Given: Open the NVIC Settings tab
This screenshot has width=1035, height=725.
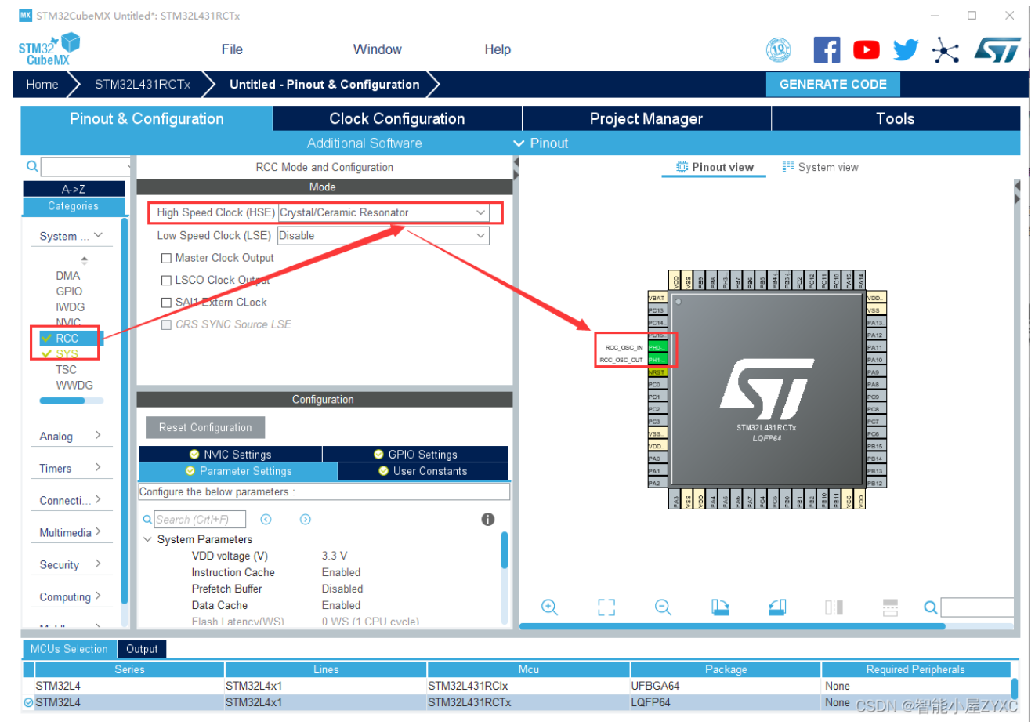Looking at the screenshot, I should pos(230,455).
